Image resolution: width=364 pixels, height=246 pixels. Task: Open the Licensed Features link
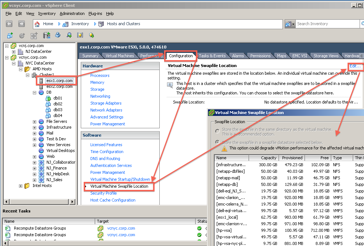(106, 145)
